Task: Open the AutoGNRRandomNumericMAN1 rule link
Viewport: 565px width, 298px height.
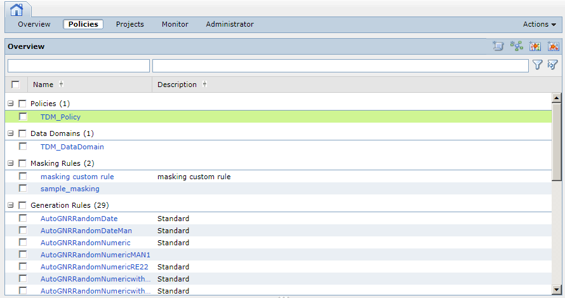Action: coord(95,255)
